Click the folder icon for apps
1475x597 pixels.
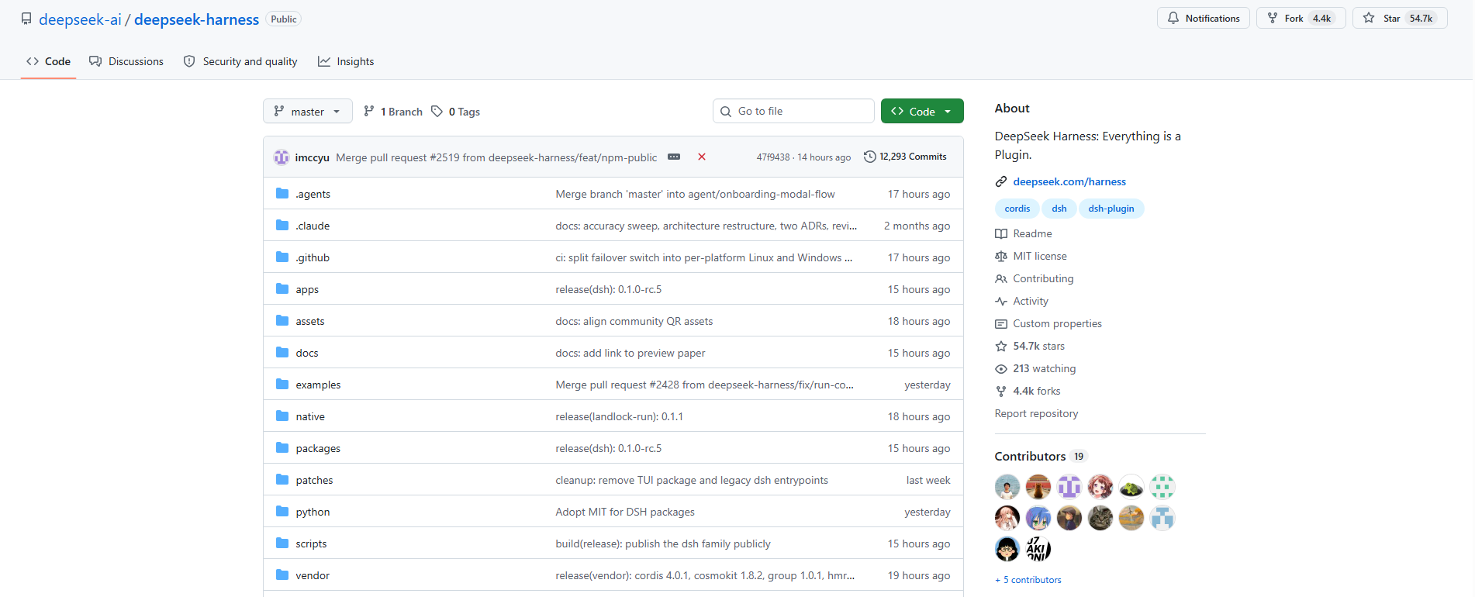282,289
